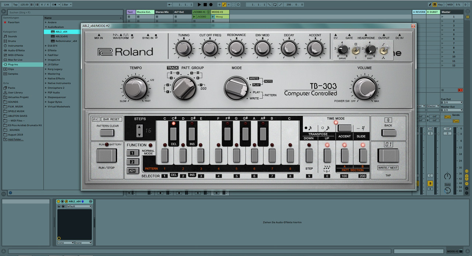Turn the MODE rotary selector
Screen dimensions: 472x256
[236, 89]
